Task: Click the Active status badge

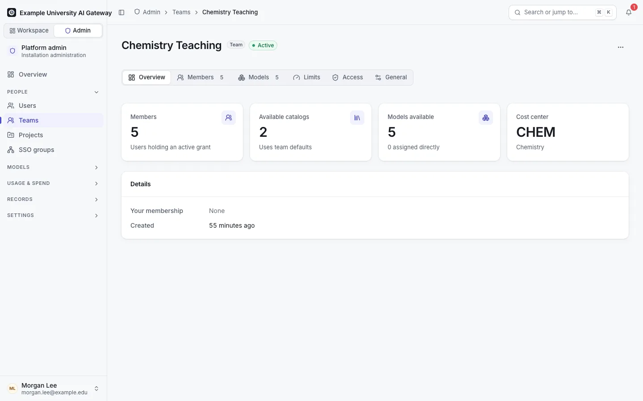Action: [263, 45]
